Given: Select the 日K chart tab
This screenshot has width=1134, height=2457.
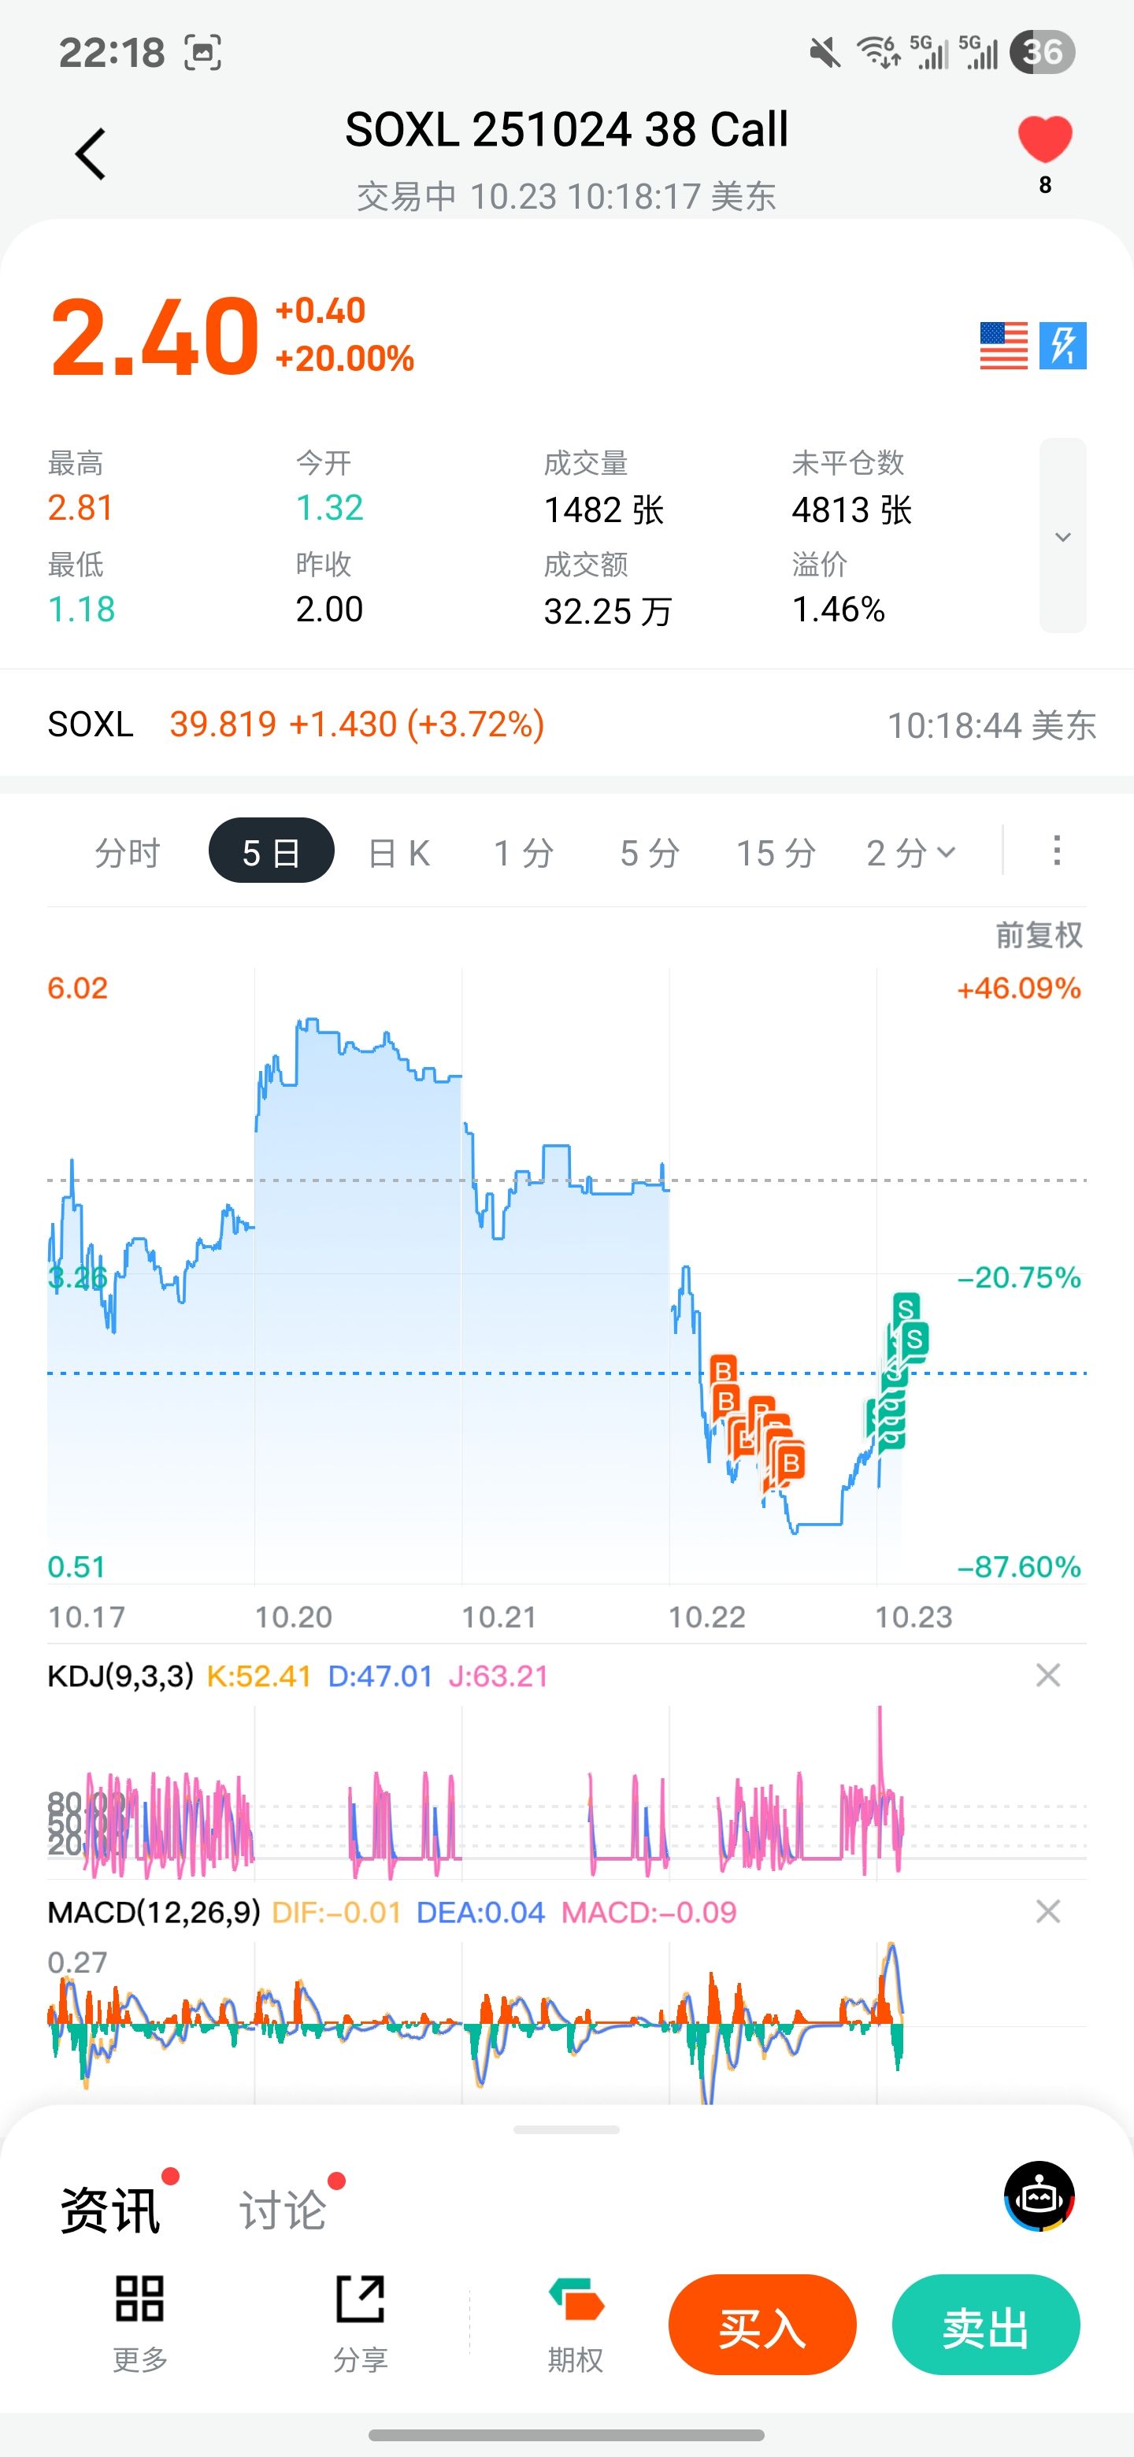Looking at the screenshot, I should tap(398, 852).
